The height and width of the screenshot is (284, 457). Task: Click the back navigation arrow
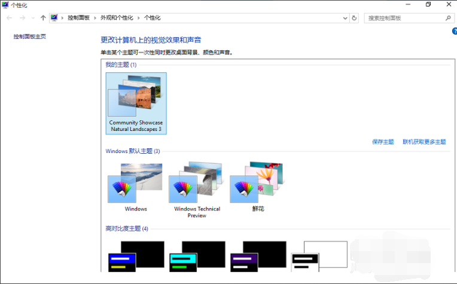9,18
